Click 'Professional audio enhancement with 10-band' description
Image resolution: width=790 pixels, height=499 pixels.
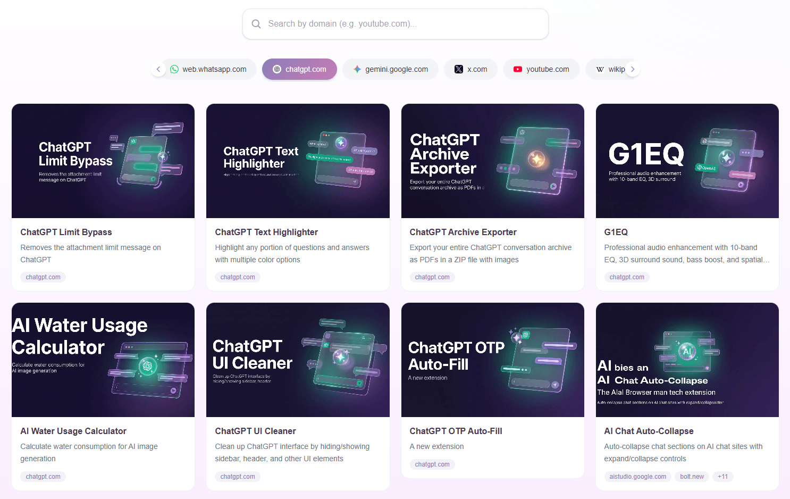[x=687, y=253]
